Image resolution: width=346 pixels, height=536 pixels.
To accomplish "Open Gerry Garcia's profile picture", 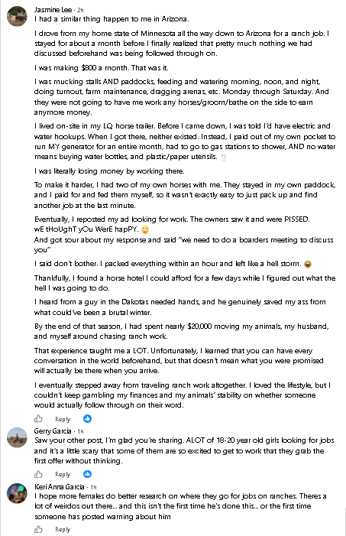I will point(17,437).
